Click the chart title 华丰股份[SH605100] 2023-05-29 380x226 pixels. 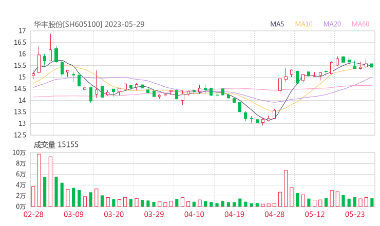point(89,25)
